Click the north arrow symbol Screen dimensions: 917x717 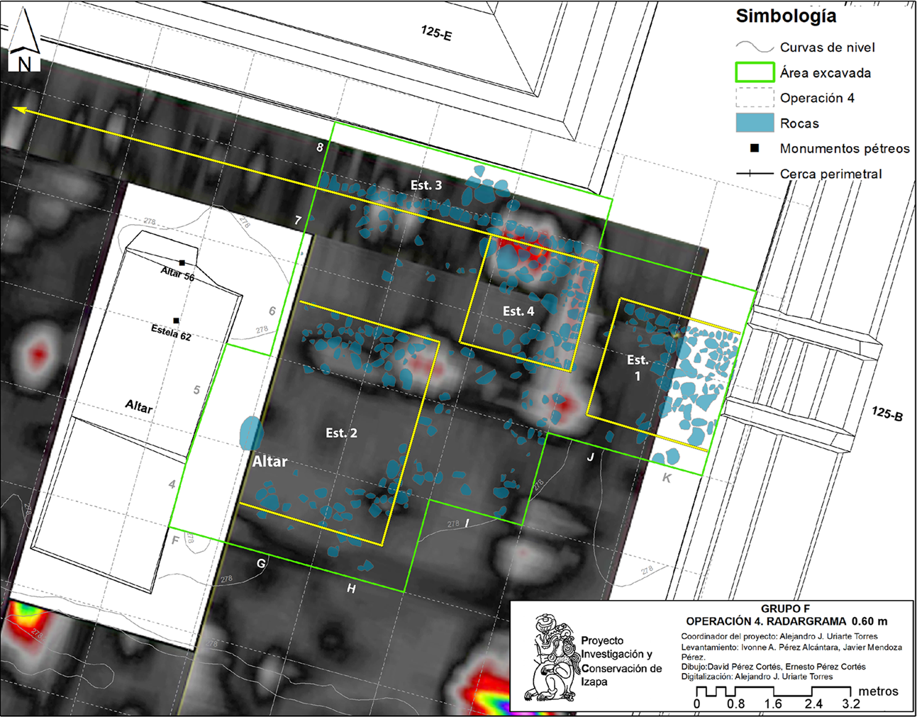click(24, 41)
